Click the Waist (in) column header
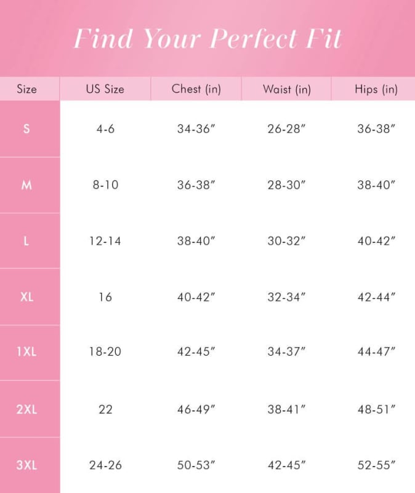This screenshot has width=415, height=493. (286, 89)
